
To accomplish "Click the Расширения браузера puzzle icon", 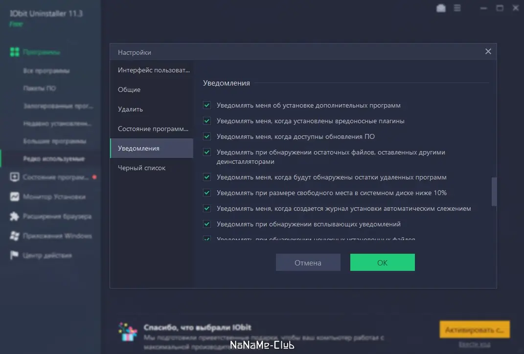I will [15, 217].
